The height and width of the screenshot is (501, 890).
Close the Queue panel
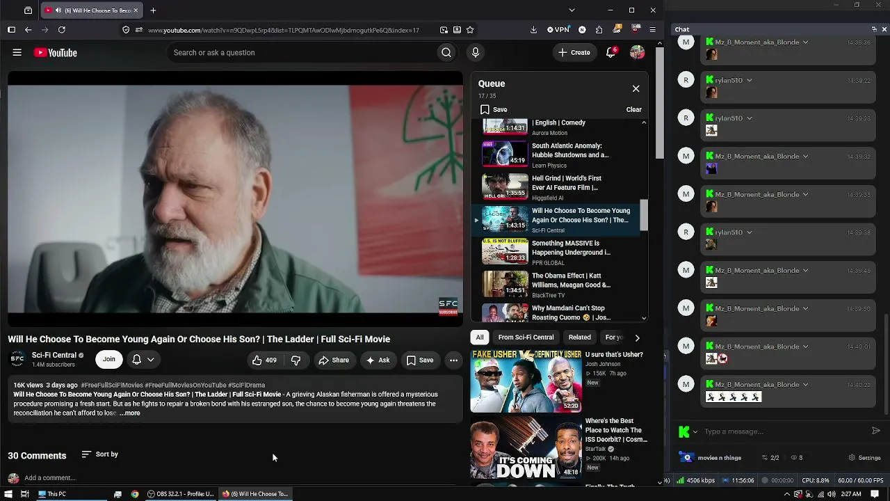point(636,88)
